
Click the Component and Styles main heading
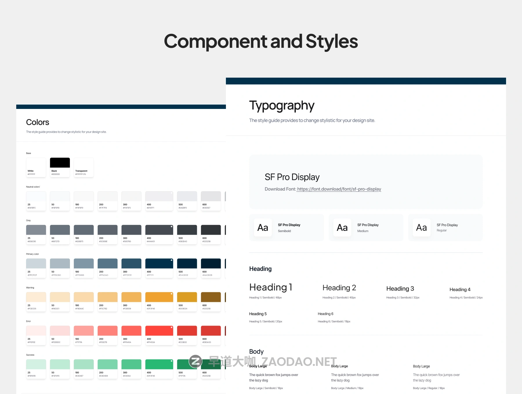[x=261, y=41]
